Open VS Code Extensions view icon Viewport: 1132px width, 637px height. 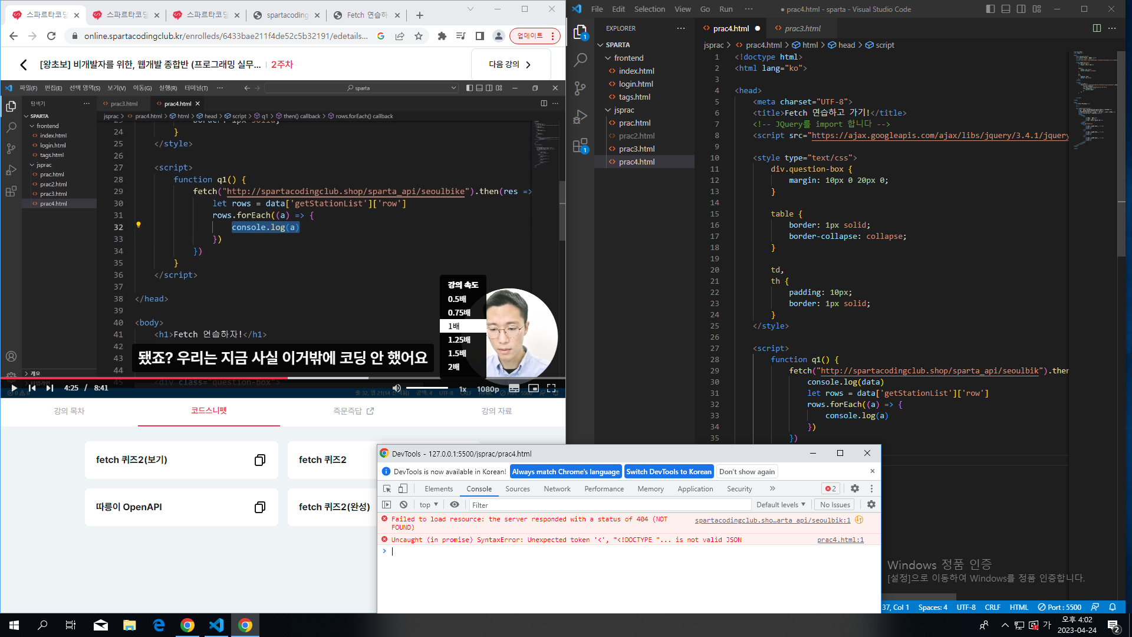580,145
